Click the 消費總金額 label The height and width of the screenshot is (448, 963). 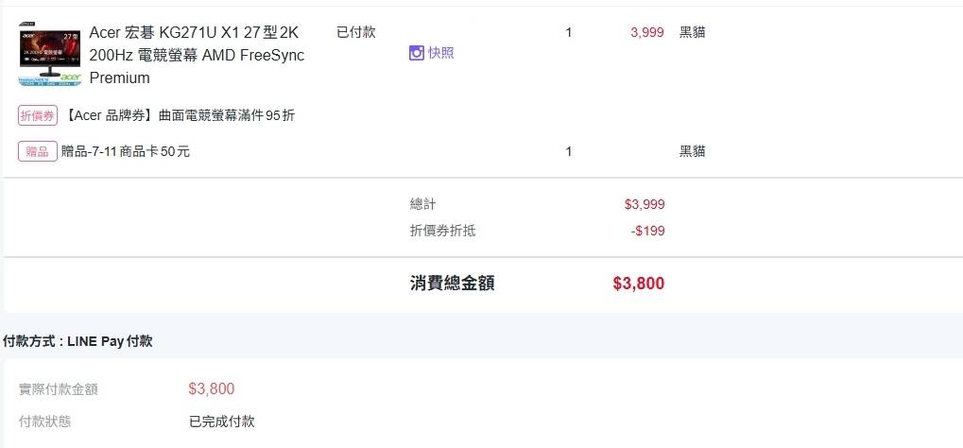453,283
